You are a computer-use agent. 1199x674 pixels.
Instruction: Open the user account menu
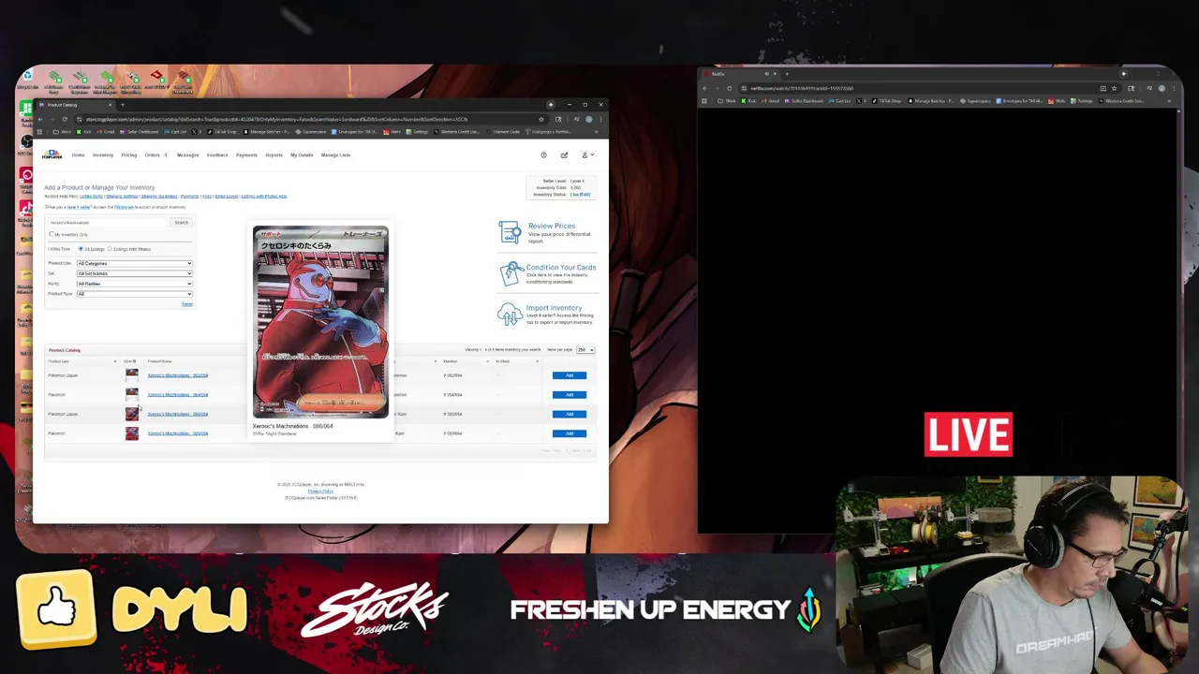(x=587, y=155)
